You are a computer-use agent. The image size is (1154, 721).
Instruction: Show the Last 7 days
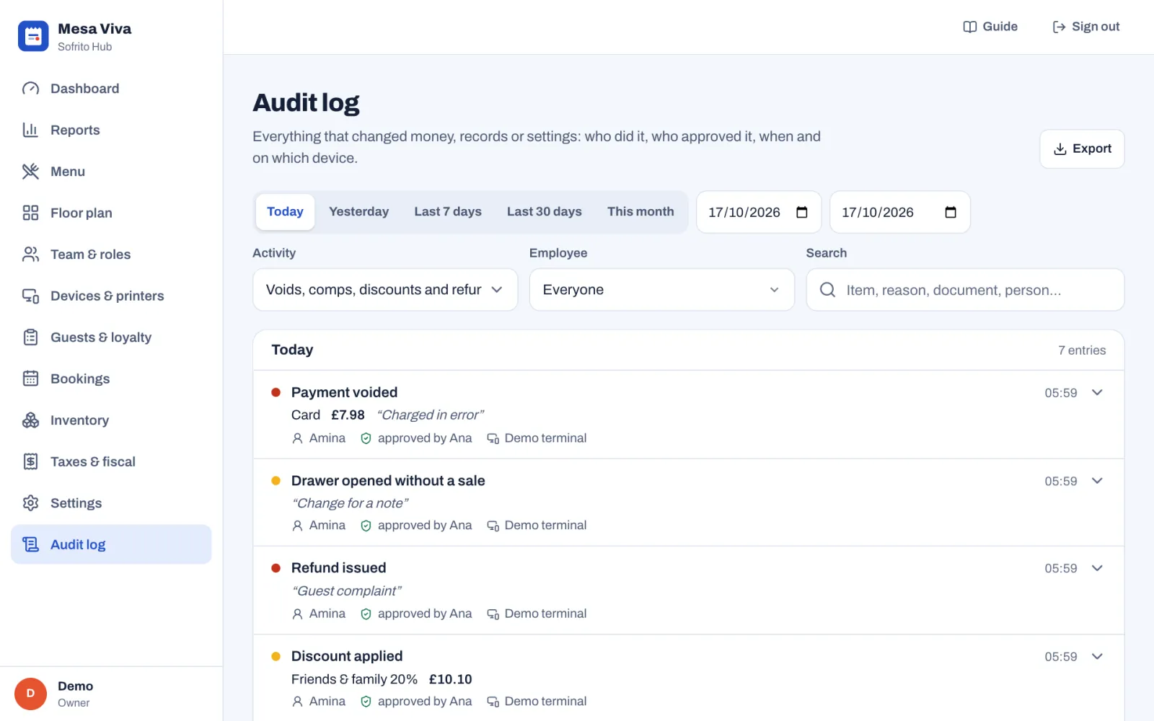(448, 211)
